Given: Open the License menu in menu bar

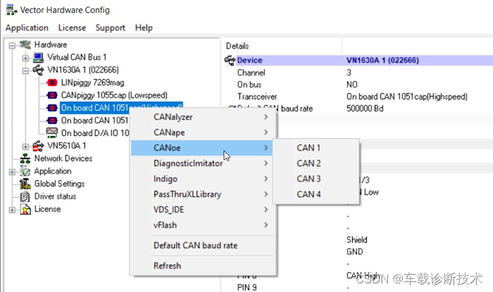Looking at the screenshot, I should [72, 28].
